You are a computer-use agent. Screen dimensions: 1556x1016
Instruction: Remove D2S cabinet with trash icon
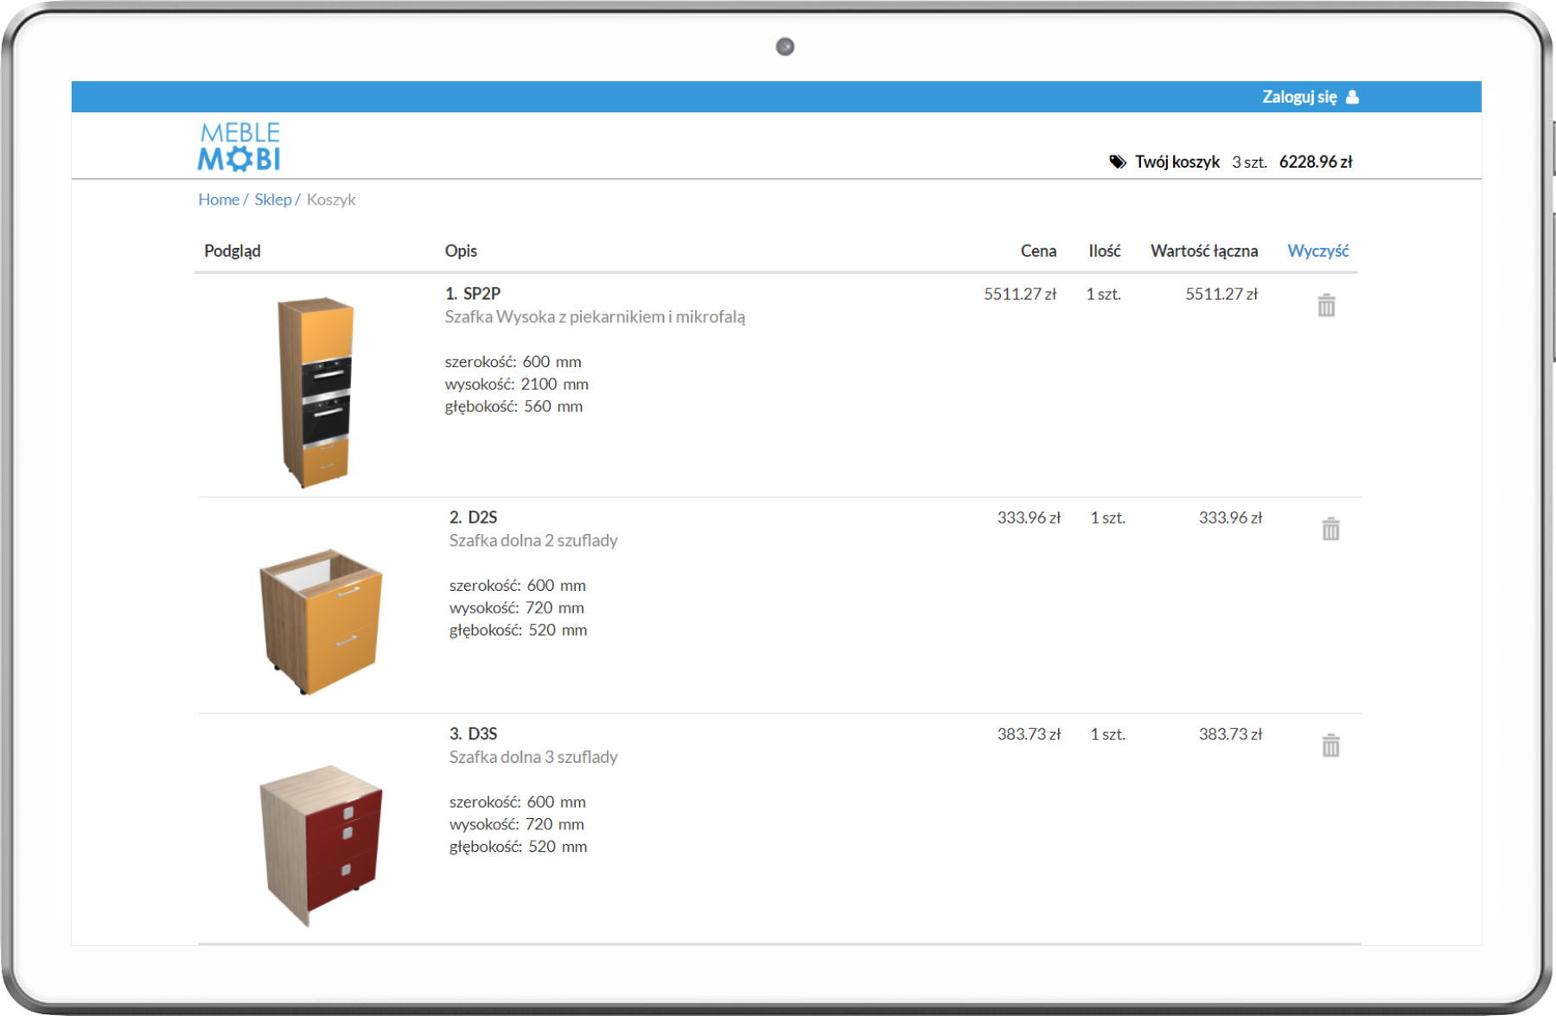point(1330,529)
